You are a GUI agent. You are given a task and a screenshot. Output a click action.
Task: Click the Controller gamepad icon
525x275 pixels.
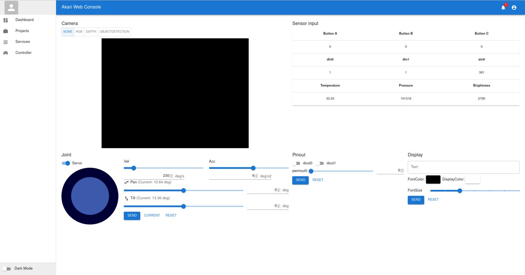[x=6, y=53]
